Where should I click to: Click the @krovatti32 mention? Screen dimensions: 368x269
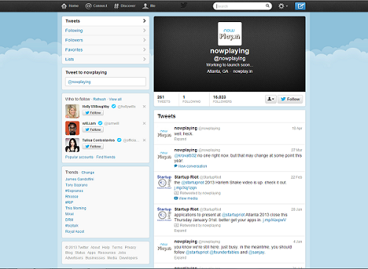(x=185, y=156)
